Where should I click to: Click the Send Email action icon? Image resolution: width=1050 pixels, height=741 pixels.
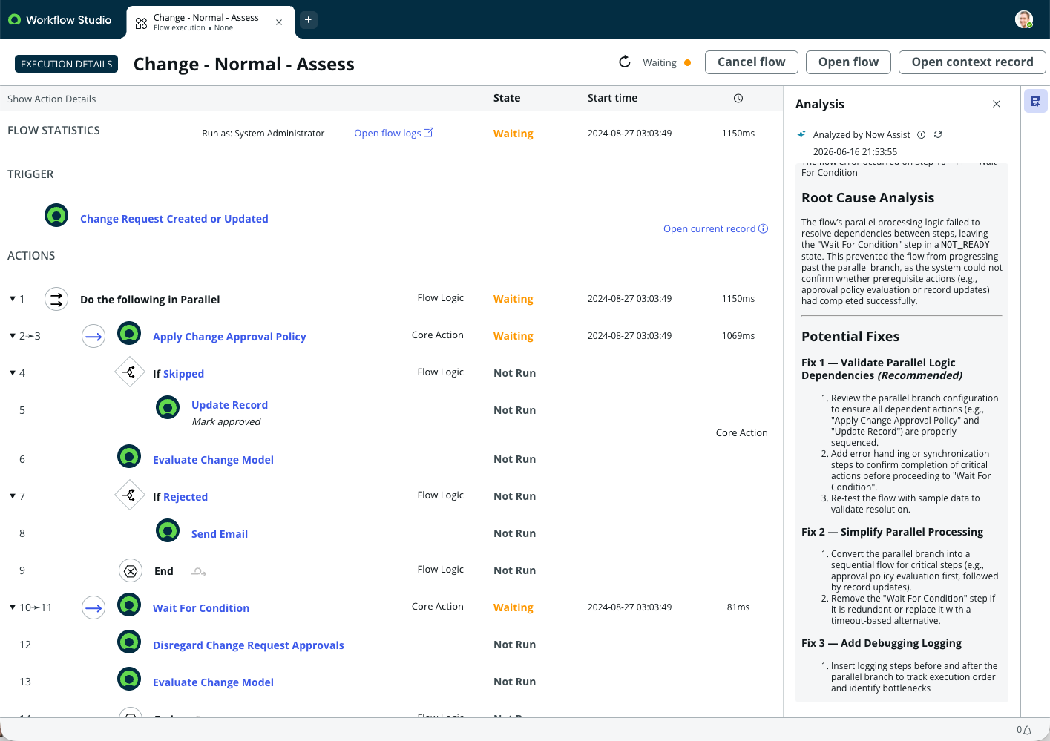(x=168, y=531)
